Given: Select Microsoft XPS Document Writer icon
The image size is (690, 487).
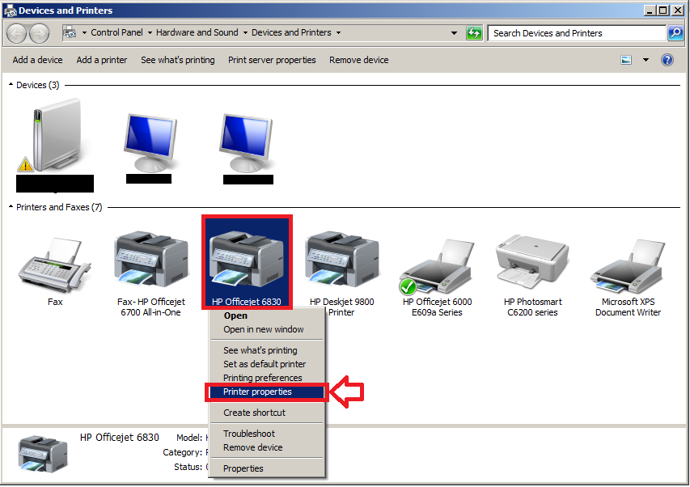Looking at the screenshot, I should [628, 266].
